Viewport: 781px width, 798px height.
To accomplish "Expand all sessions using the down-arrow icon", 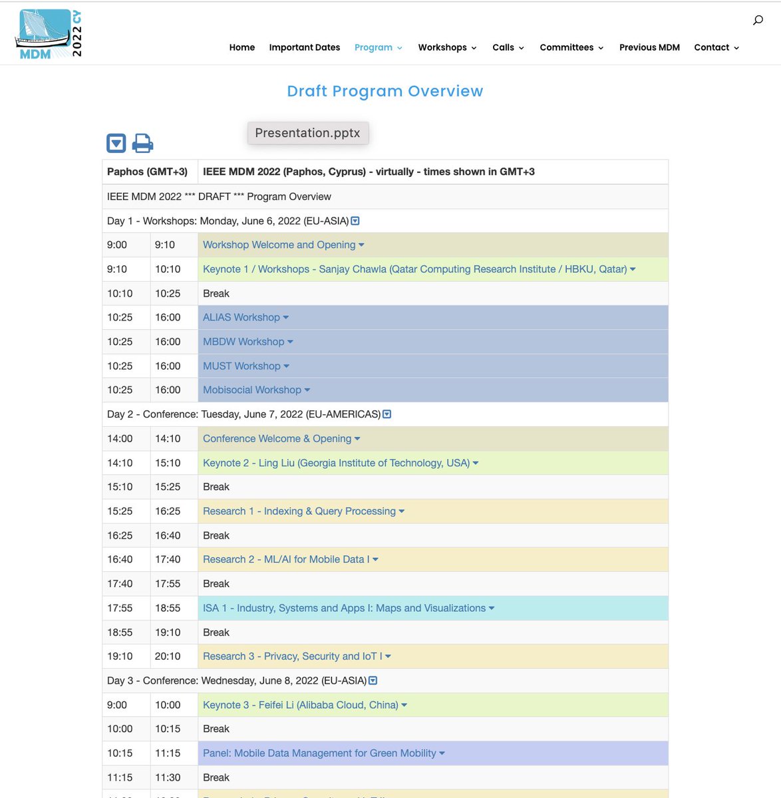I will tap(116, 142).
